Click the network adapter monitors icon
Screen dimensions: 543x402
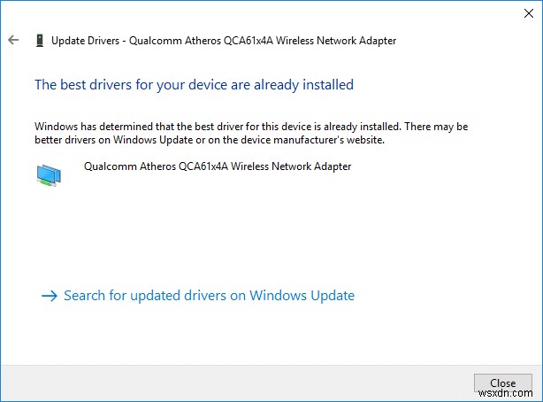[x=50, y=175]
